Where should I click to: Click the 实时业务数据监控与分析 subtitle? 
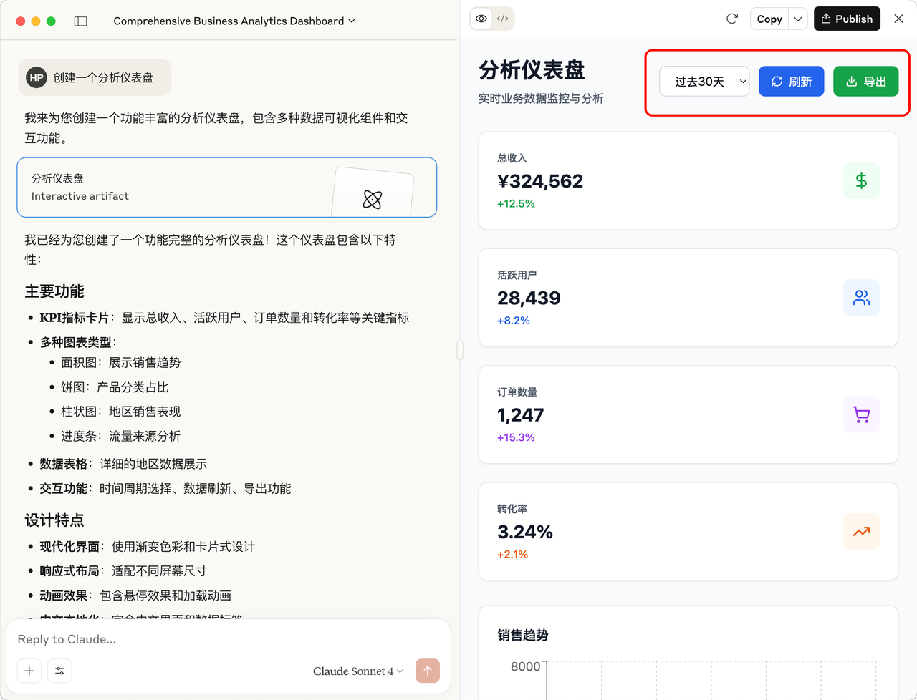point(541,99)
